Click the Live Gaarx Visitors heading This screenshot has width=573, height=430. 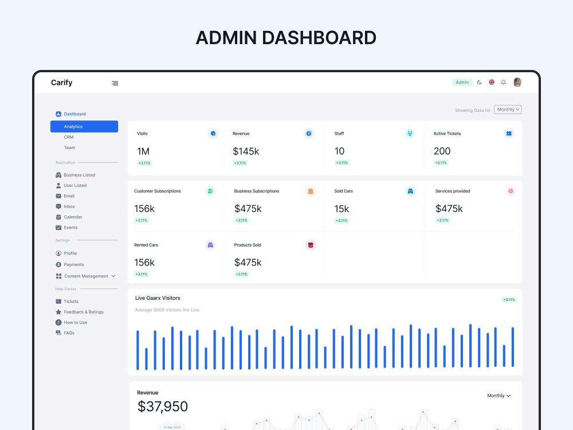(x=158, y=298)
